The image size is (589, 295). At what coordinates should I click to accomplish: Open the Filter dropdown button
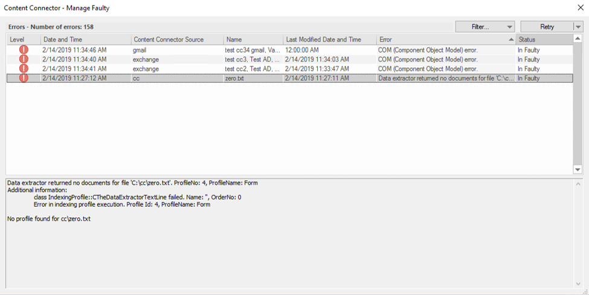[x=485, y=27]
